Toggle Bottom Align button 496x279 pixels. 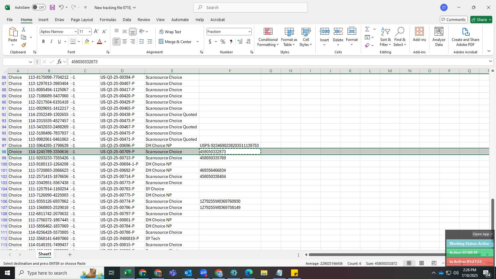tap(133, 32)
